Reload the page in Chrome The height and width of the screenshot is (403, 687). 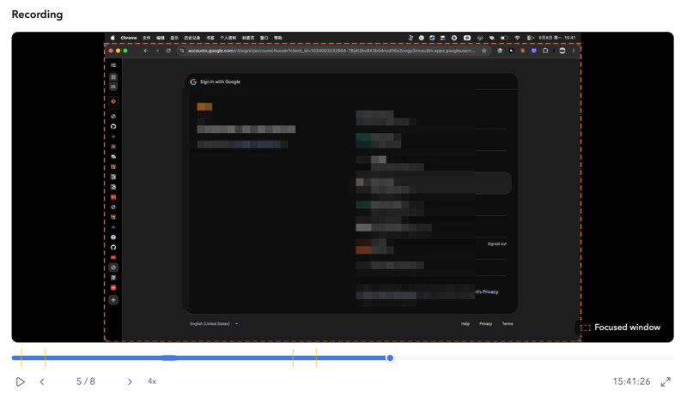tap(168, 51)
